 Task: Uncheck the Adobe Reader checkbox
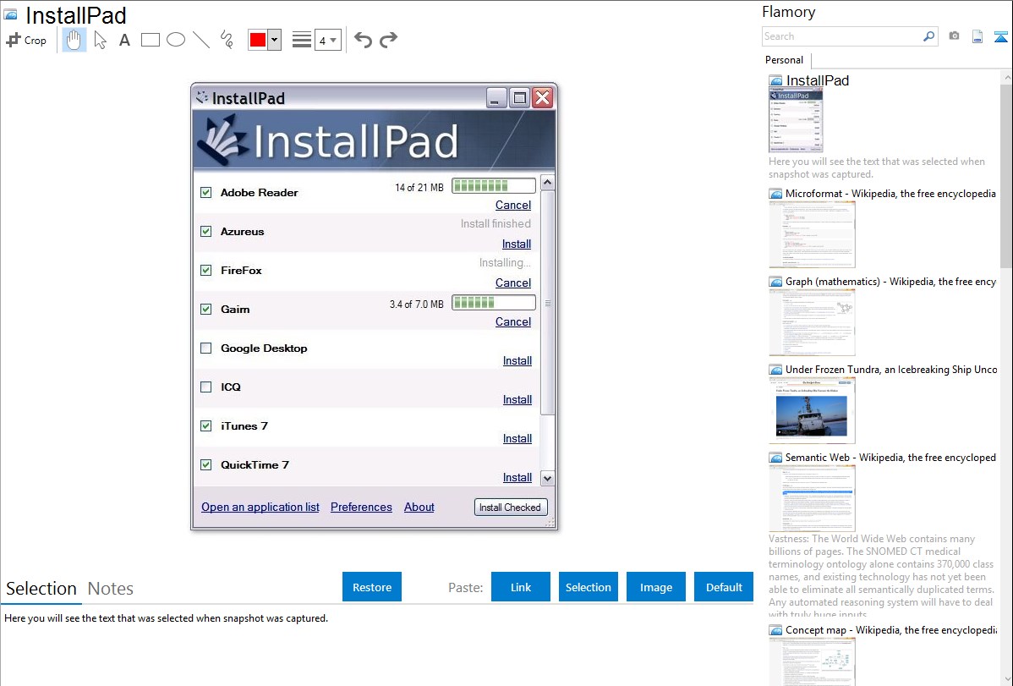tap(205, 193)
